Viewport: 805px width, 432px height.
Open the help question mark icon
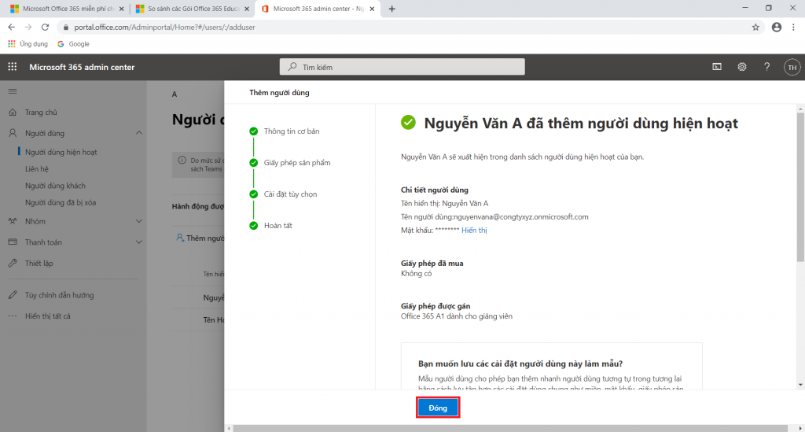(766, 67)
